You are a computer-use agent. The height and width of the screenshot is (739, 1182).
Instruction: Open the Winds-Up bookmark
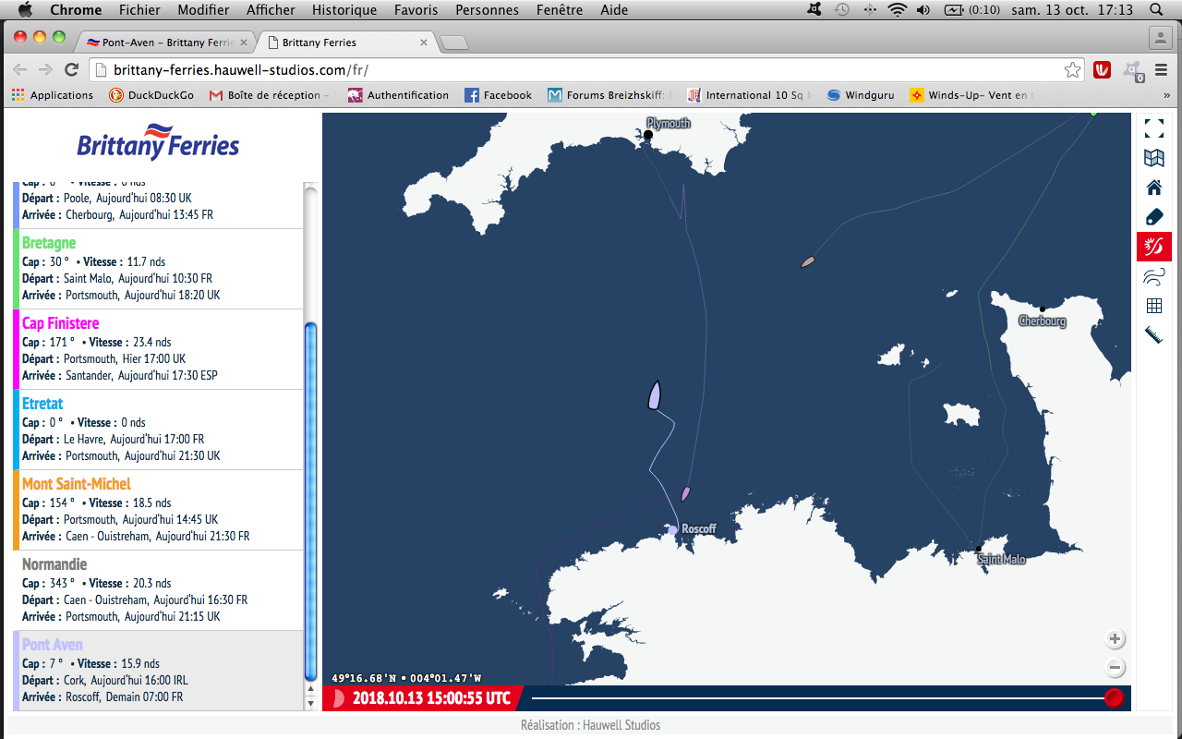point(971,95)
